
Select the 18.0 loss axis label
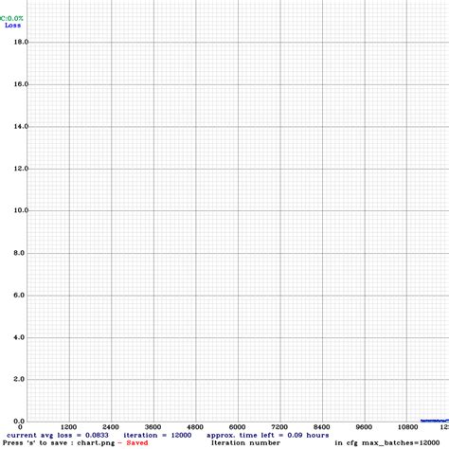coord(21,42)
